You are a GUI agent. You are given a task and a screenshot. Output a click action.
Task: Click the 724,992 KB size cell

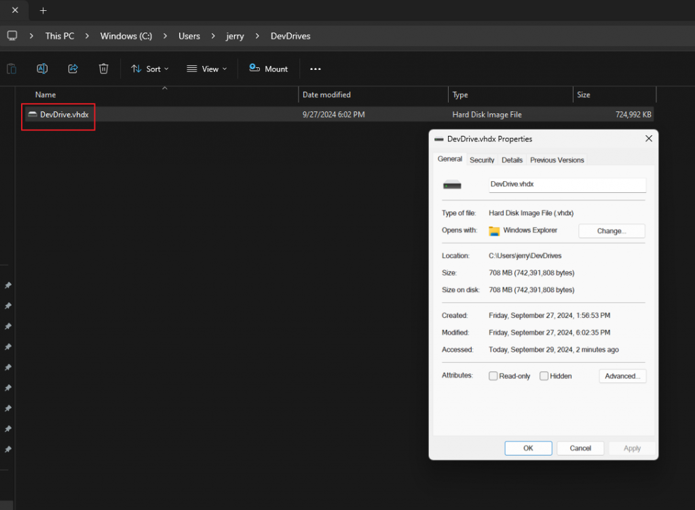[x=633, y=114]
